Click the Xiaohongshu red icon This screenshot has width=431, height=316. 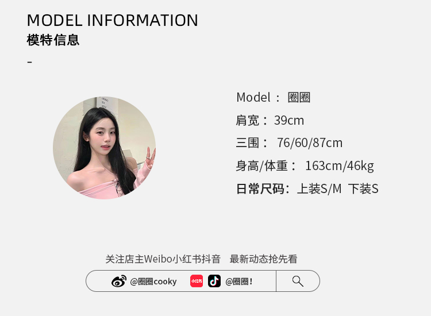[x=197, y=281]
